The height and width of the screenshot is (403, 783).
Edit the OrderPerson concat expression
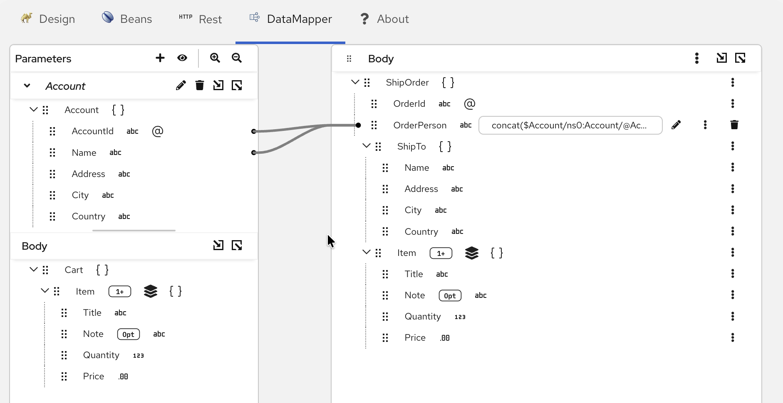pos(676,125)
